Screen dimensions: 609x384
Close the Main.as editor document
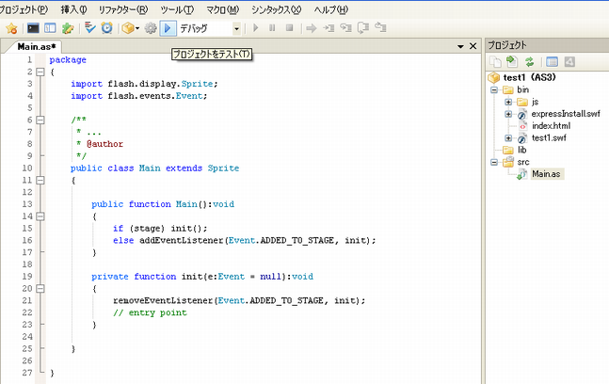click(473, 46)
